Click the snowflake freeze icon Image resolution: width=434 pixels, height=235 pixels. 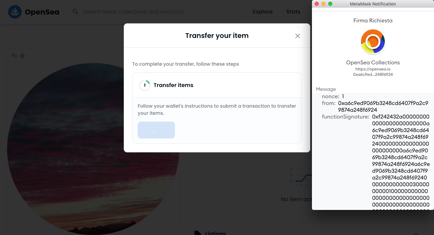click(x=22, y=56)
